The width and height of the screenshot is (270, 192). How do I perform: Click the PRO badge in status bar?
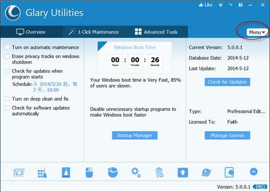tap(260, 187)
